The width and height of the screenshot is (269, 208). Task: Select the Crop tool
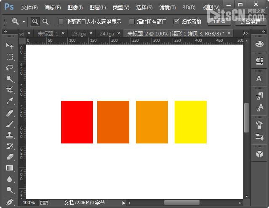pos(10,90)
